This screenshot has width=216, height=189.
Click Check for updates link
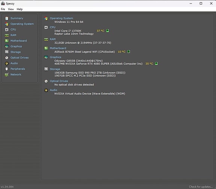coord(201,187)
